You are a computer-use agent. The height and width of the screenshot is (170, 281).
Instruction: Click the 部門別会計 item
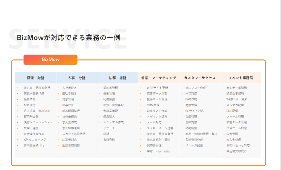pos(31,117)
